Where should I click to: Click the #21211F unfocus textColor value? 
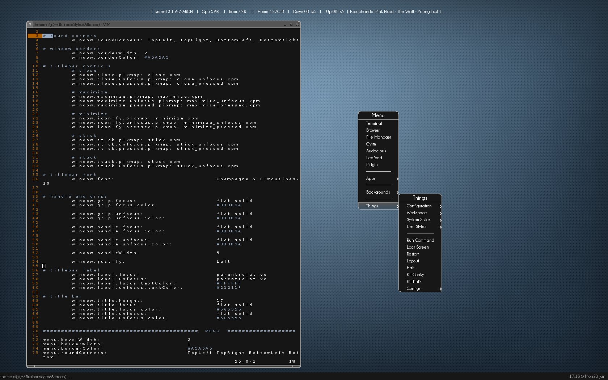[x=229, y=288]
